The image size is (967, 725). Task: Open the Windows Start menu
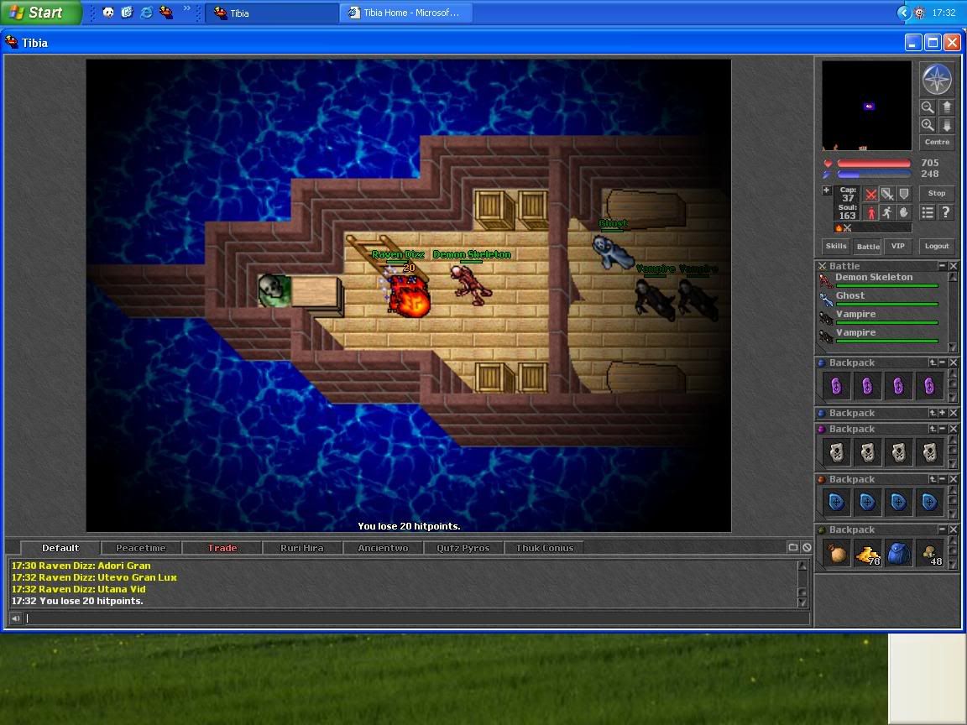click(39, 13)
